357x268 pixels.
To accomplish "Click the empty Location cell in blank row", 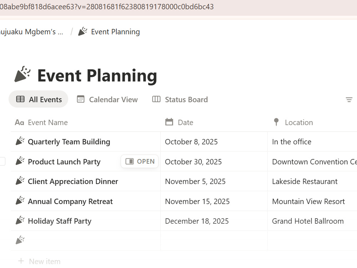I will click(312, 240).
